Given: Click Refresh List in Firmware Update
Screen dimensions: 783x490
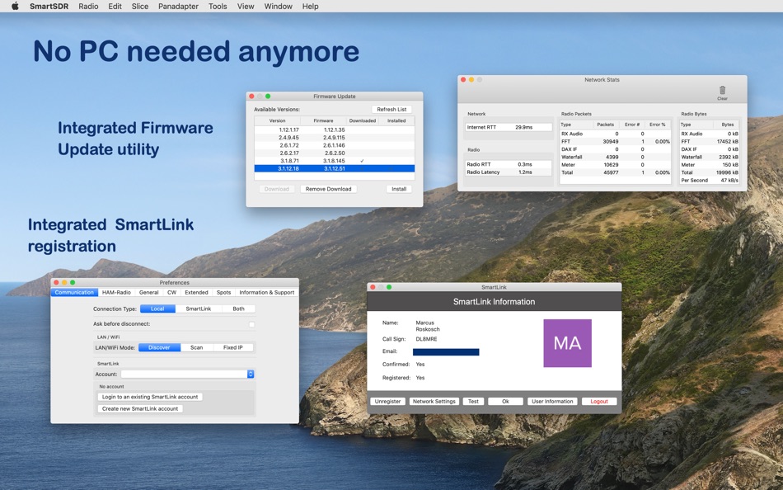Looking at the screenshot, I should click(x=391, y=109).
